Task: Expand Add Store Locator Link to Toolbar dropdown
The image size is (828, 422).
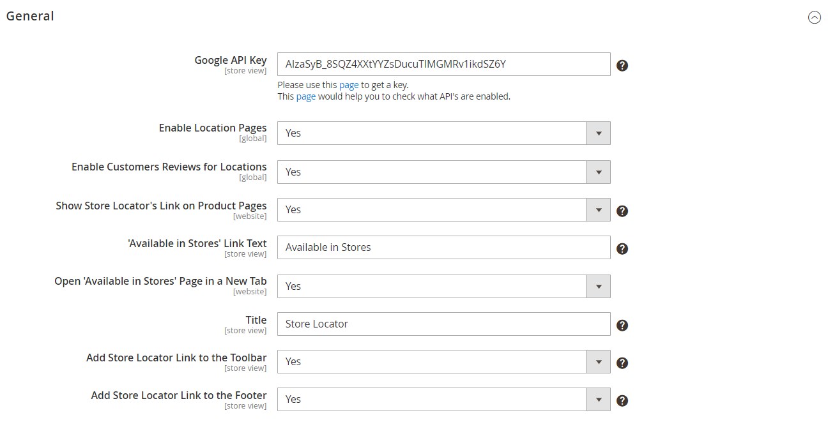Action: (x=598, y=362)
